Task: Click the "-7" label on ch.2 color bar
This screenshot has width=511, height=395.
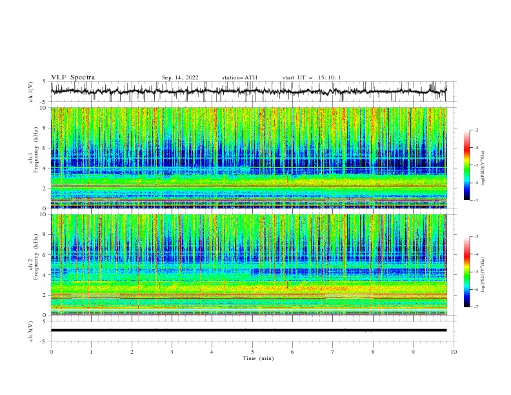Action: [476, 307]
